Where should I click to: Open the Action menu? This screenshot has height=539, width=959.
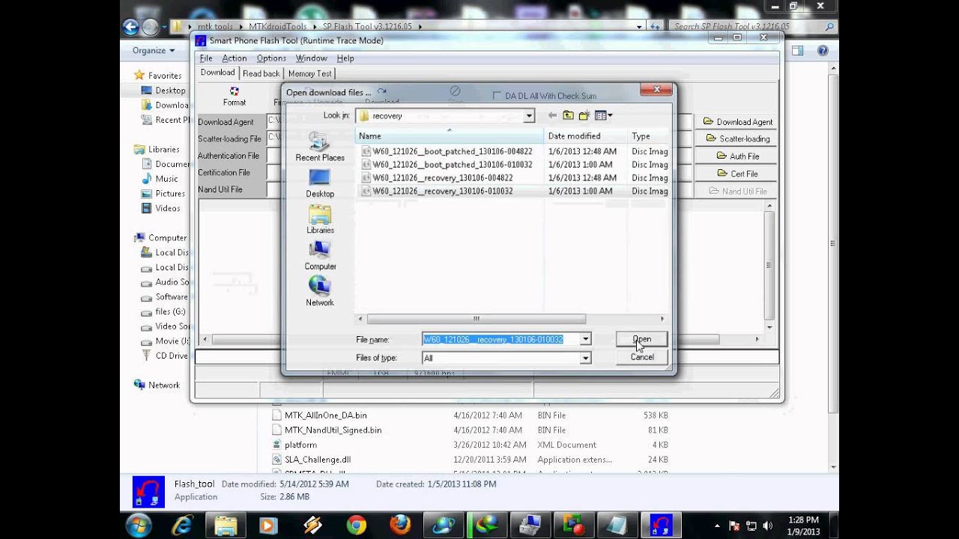point(234,58)
